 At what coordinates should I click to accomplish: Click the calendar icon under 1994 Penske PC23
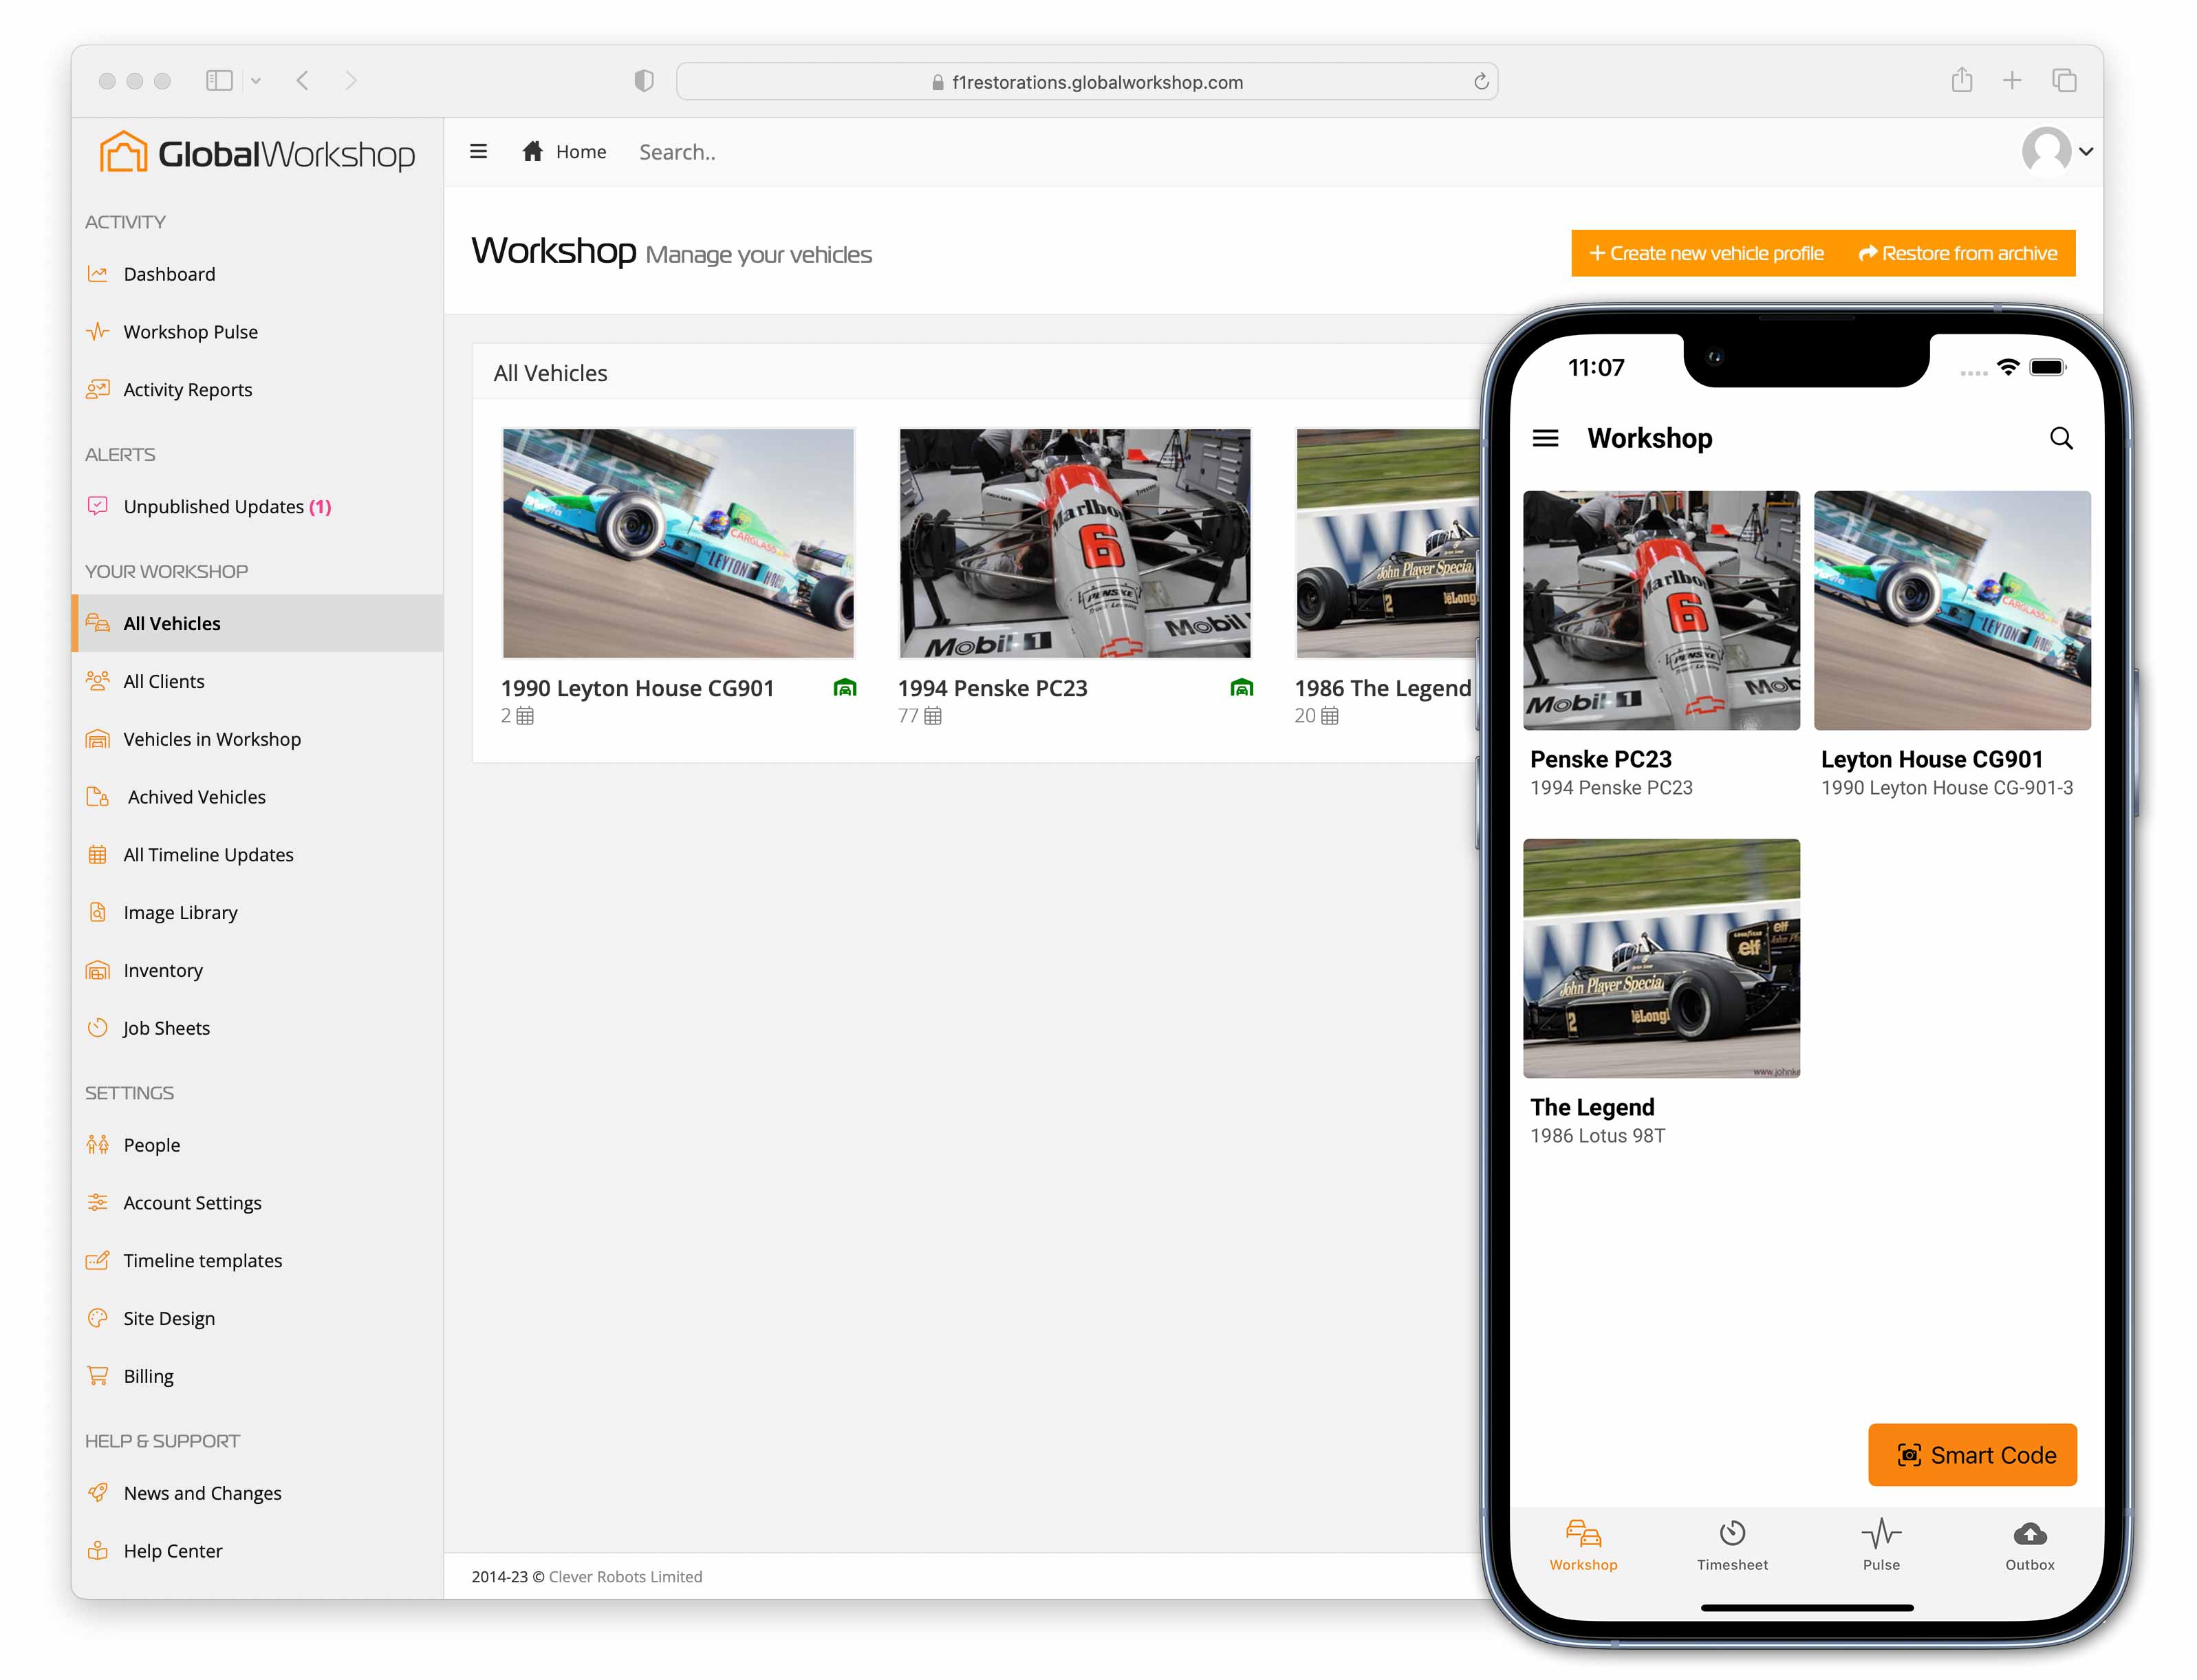933,716
